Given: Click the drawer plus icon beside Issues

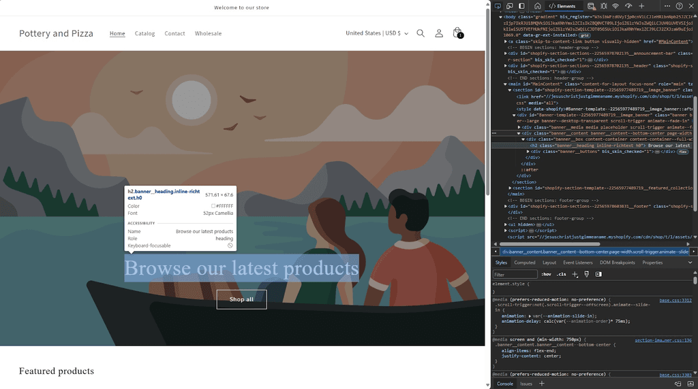Looking at the screenshot, I should click(x=542, y=384).
